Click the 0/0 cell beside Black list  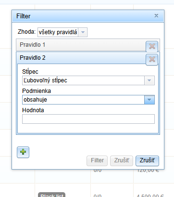coord(98,196)
